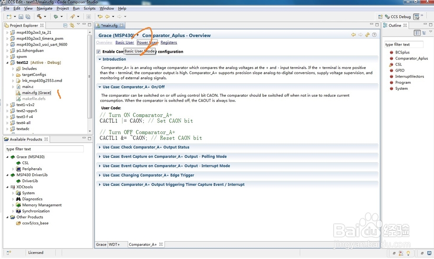434x259 pixels.
Task: Click Collapse All in Project Explorer
Action: (65, 26)
